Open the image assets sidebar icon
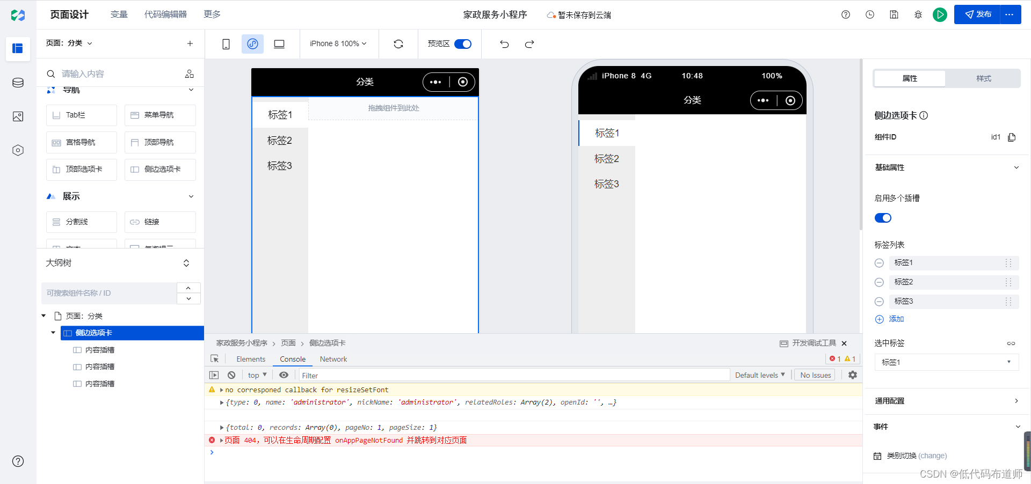This screenshot has width=1031, height=484. [18, 116]
